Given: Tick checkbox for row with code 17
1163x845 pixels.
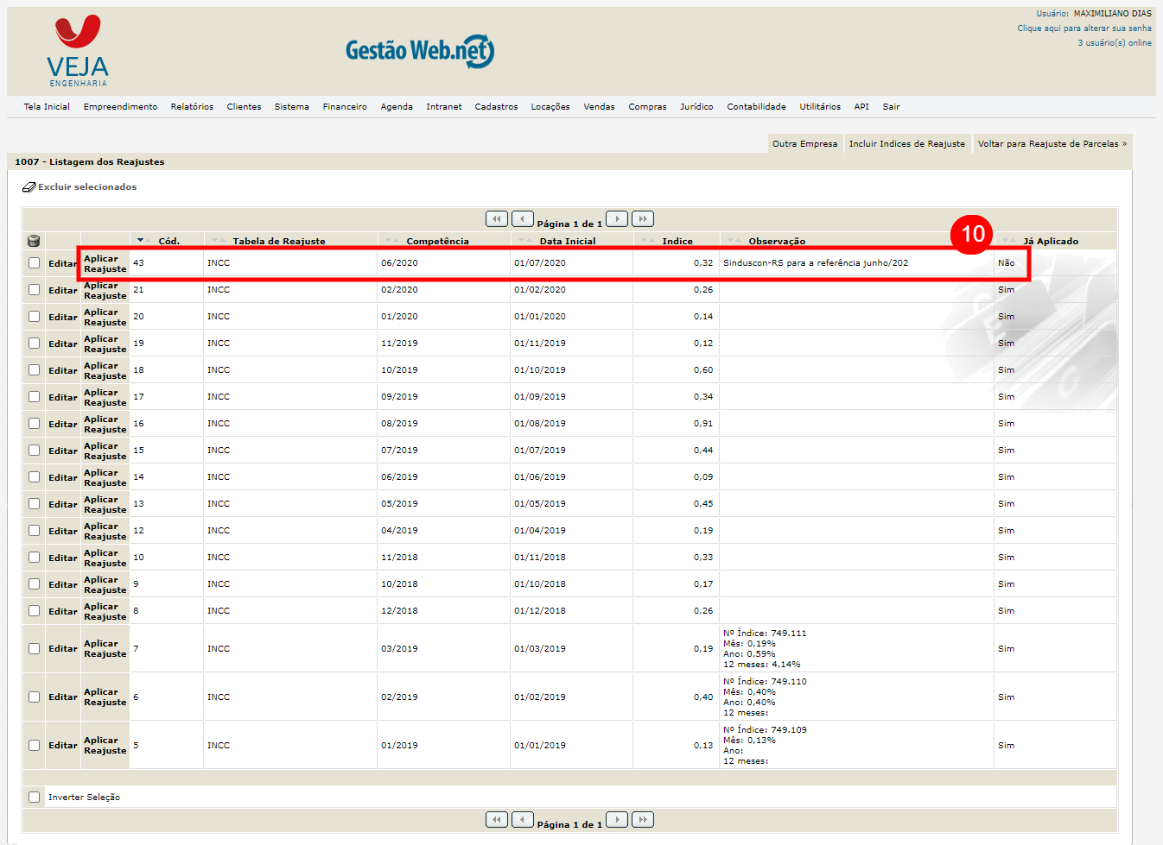Looking at the screenshot, I should click(34, 397).
